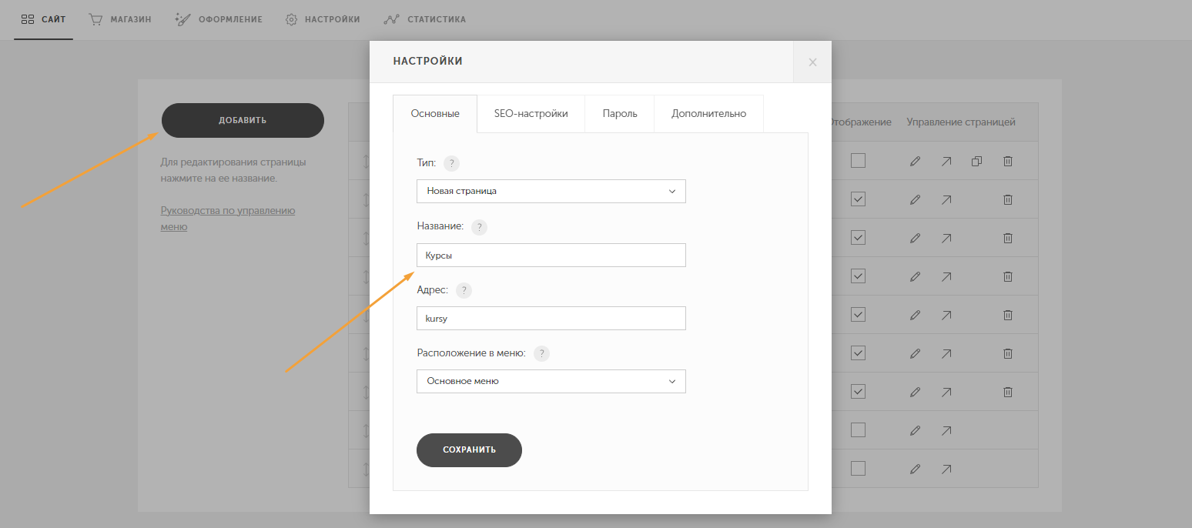The height and width of the screenshot is (528, 1192).
Task: Click the pencil edit icon in first row
Action: click(915, 162)
